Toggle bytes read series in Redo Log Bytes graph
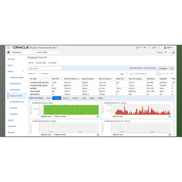Viewport: 182px width, 182px height. [x=46, y=135]
